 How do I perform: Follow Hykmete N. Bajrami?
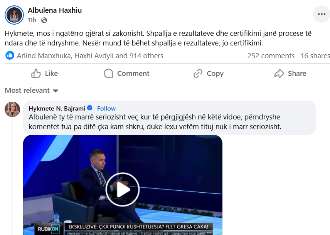point(106,108)
